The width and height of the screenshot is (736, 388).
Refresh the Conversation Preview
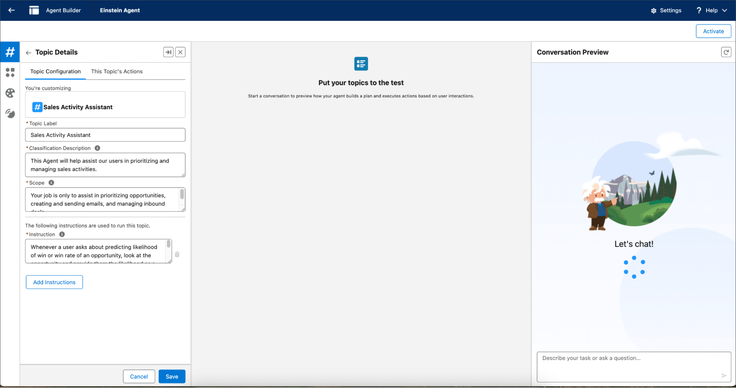[726, 52]
